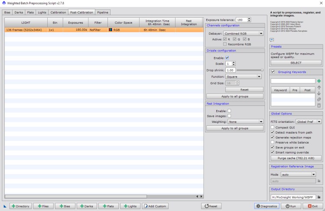Open output directory folder browse icon

(319, 197)
